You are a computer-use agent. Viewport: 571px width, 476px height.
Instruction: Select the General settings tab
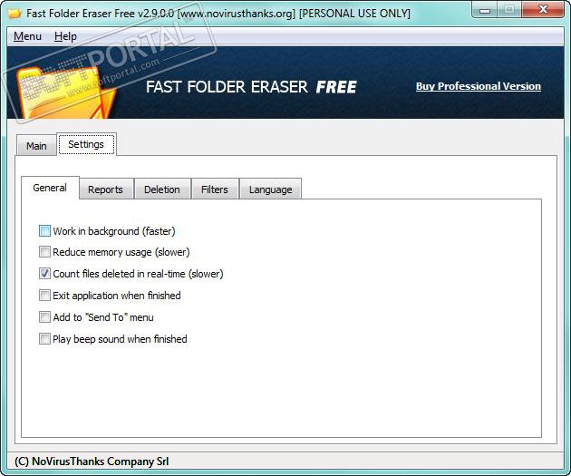coord(50,188)
